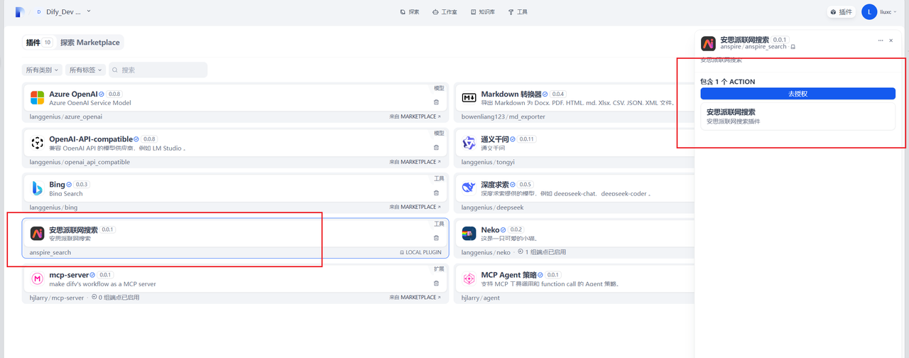Switch to the 探索 Marketplace tab

90,43
